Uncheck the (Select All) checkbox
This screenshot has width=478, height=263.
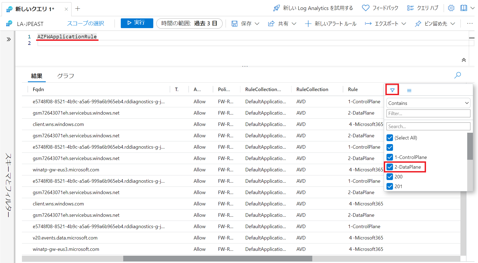click(x=390, y=138)
